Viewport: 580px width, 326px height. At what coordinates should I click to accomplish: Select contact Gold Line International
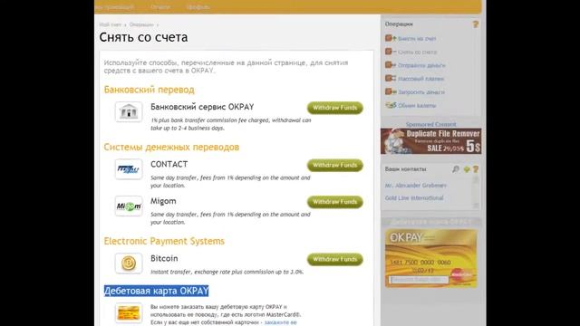[414, 197]
